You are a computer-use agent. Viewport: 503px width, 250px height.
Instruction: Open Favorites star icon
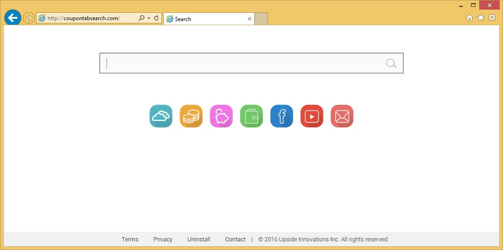coord(481,18)
